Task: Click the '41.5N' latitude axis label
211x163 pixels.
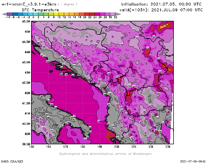Action: tap(26, 103)
